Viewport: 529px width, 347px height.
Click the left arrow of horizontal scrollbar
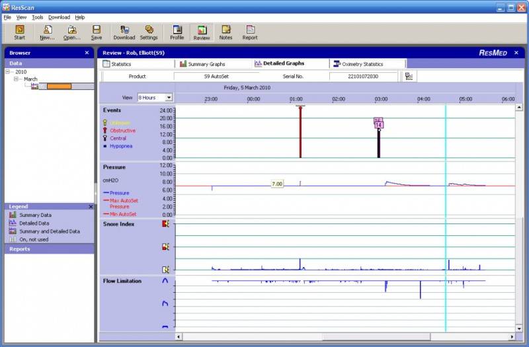tap(179, 336)
